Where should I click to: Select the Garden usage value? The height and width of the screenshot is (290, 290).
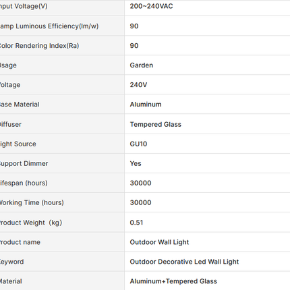click(x=142, y=65)
